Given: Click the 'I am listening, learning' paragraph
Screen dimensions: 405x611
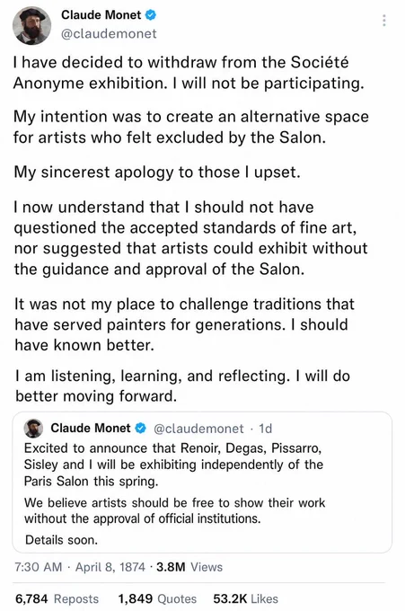Looking at the screenshot, I should pos(182,385).
